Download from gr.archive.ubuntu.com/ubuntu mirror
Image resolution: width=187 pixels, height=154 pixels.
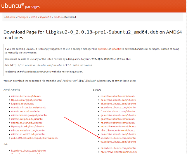[x=118, y=119]
